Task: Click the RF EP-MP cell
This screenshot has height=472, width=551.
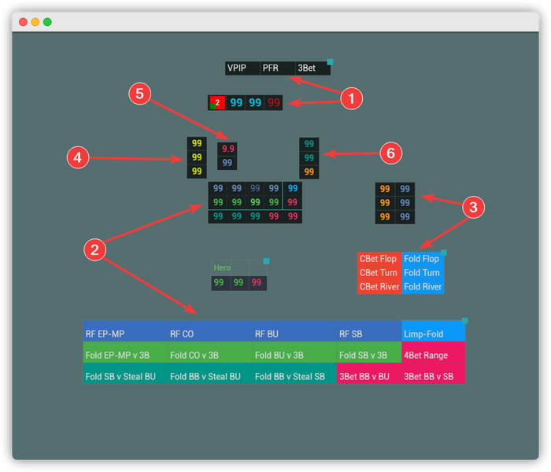Action: tap(125, 331)
